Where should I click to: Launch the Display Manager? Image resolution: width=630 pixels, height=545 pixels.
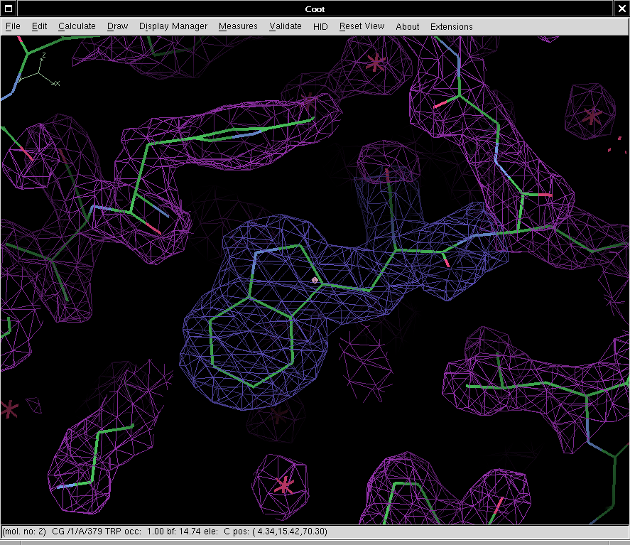(x=173, y=26)
